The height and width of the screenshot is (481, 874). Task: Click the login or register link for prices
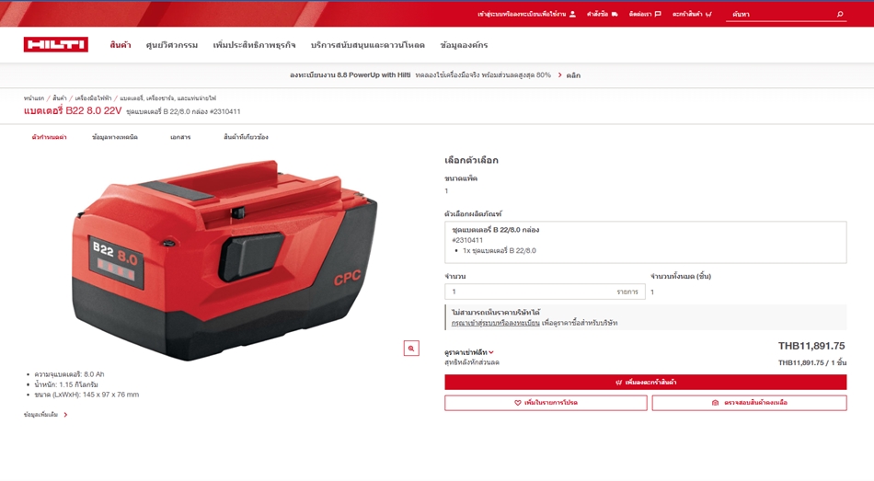click(495, 323)
